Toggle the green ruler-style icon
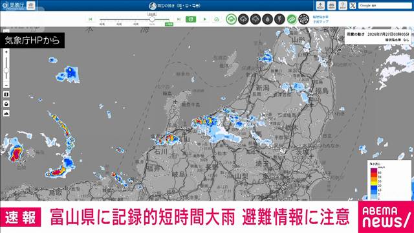This screenshot has width=414, height=233. click(292, 19)
